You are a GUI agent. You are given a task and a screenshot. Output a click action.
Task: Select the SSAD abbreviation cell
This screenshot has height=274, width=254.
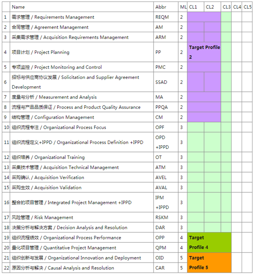click(x=166, y=82)
